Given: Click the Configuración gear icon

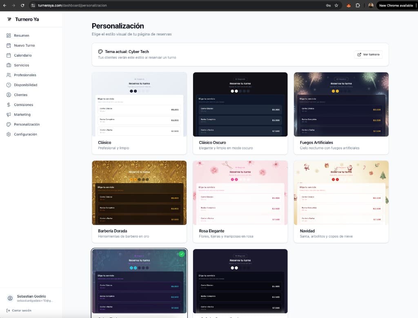Looking at the screenshot, I should 9,134.
